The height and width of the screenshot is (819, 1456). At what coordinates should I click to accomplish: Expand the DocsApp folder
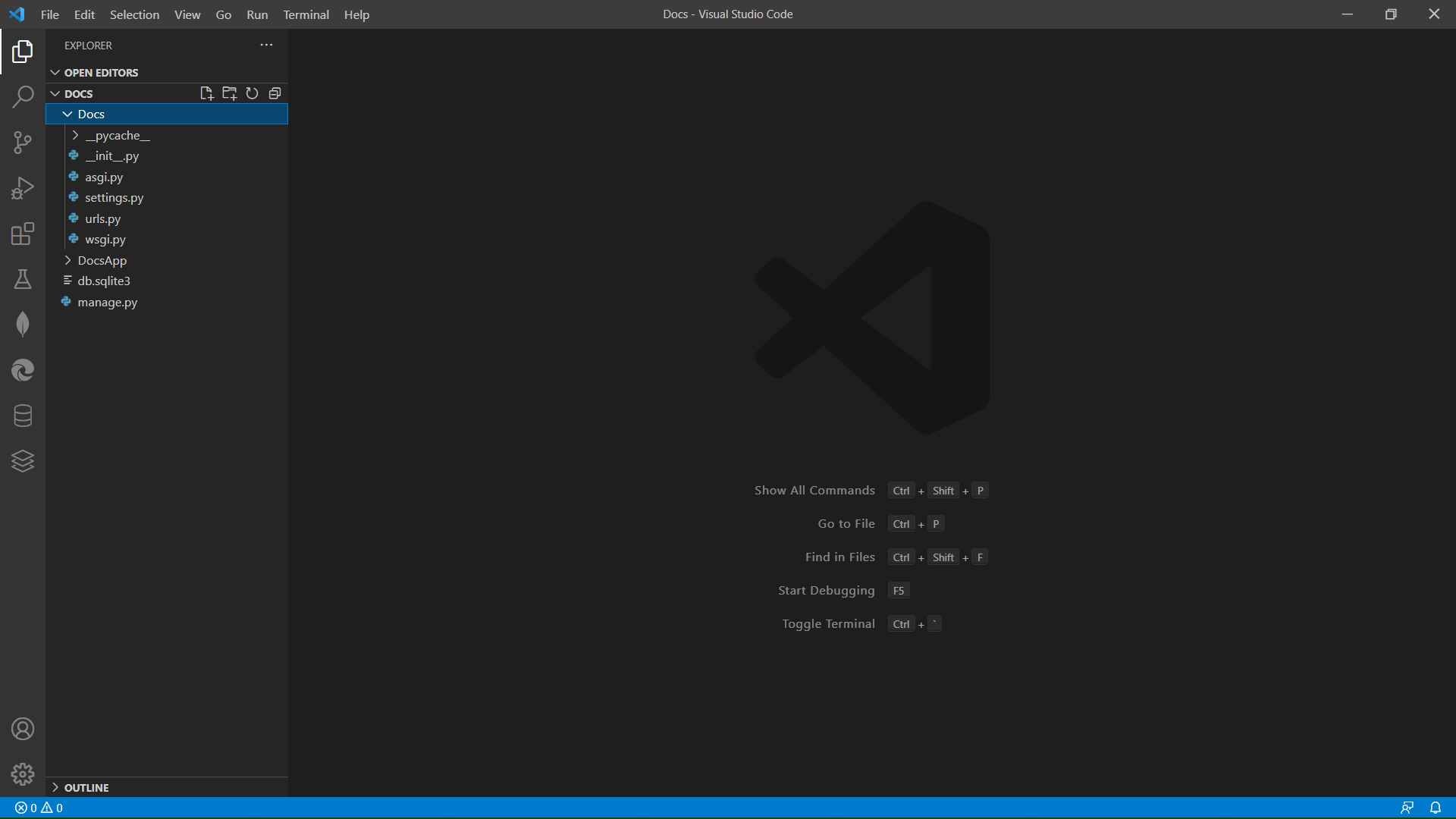click(102, 260)
